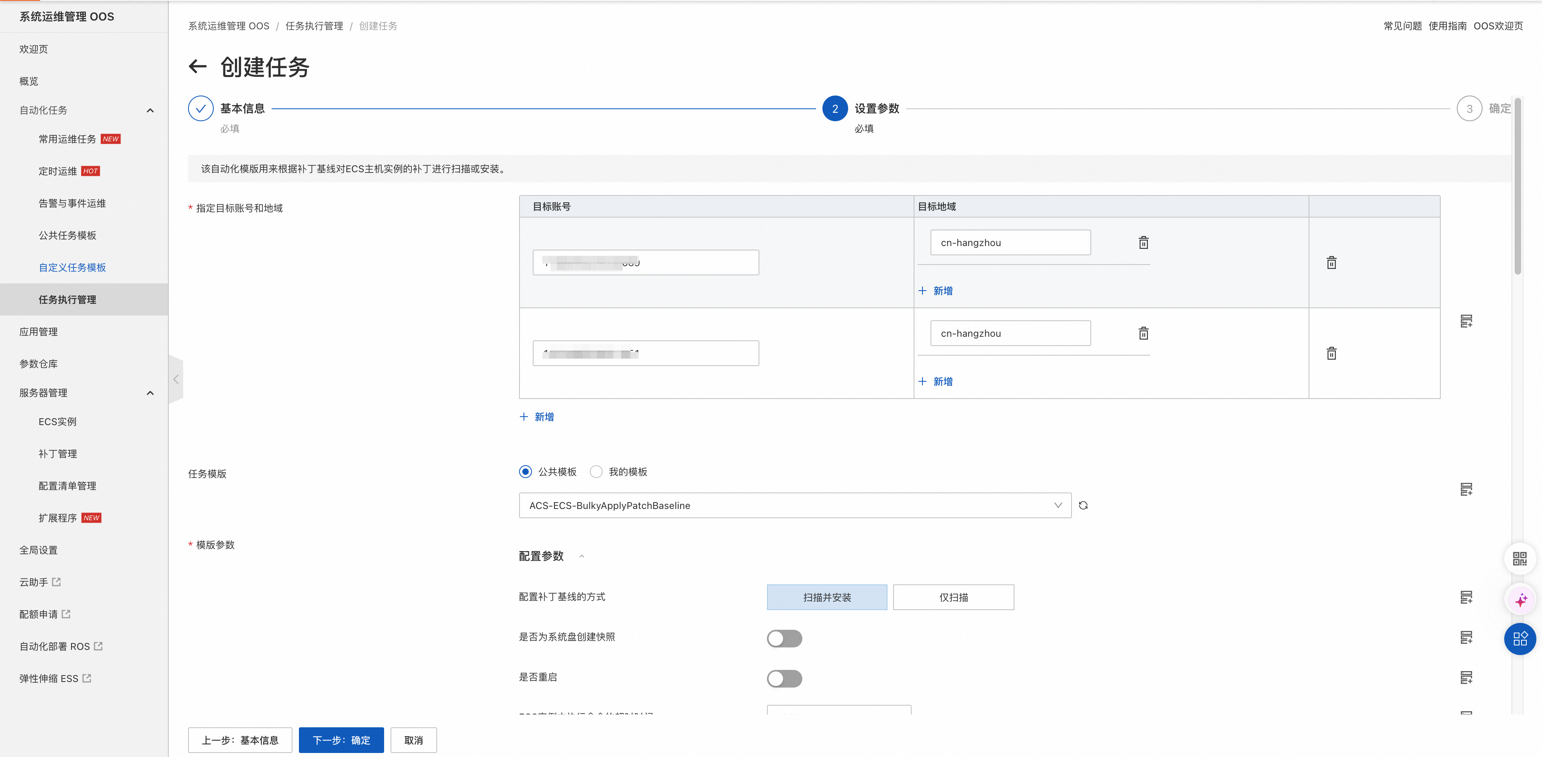Open 全局设置 in sidebar
The image size is (1542, 757).
38,550
